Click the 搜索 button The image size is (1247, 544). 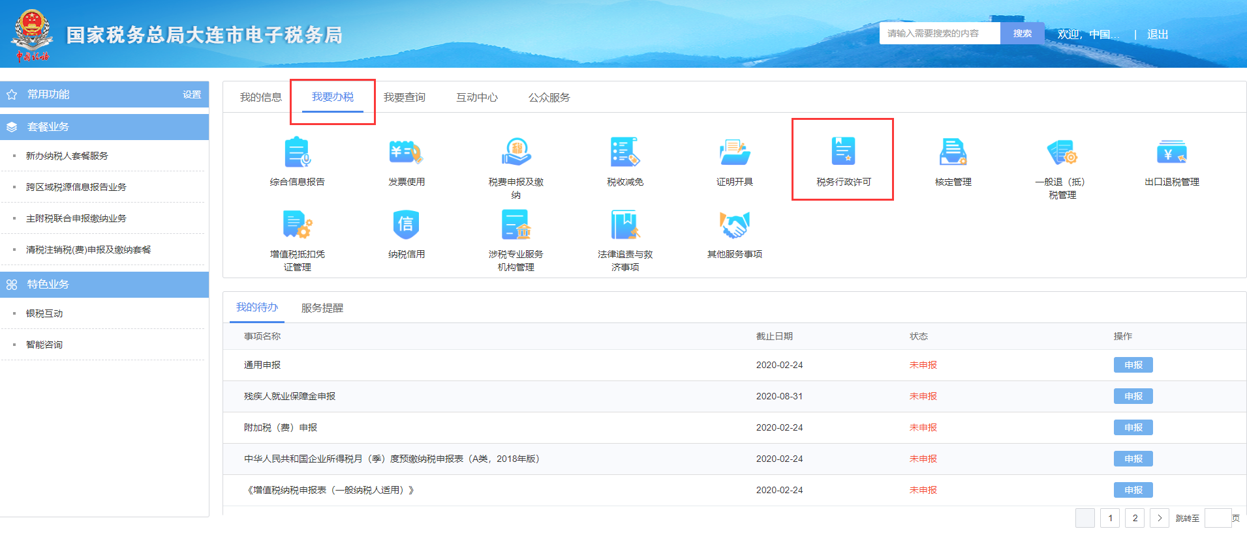click(1023, 33)
